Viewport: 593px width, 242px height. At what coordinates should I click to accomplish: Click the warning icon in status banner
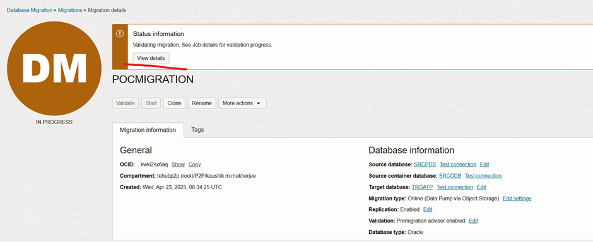coord(120,34)
